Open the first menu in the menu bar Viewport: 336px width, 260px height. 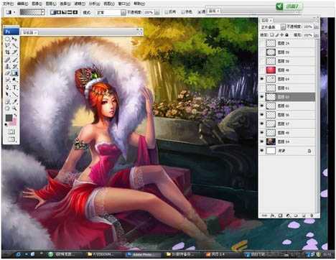pos(8,4)
